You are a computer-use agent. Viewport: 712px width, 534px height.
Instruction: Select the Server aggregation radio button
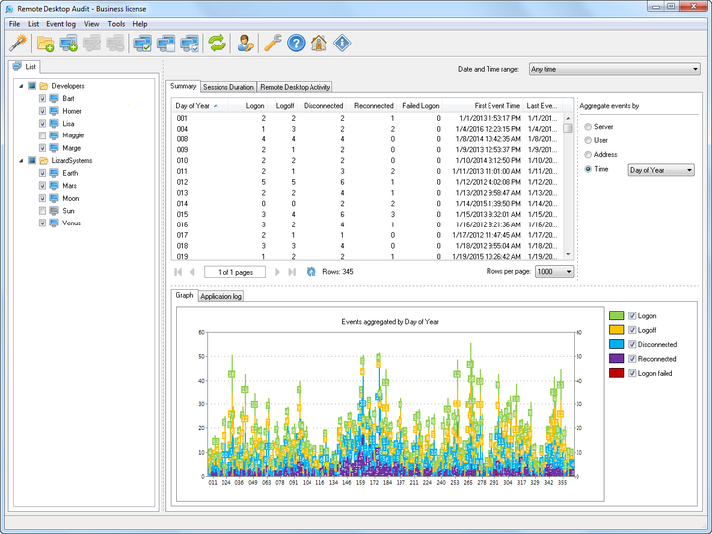(588, 127)
